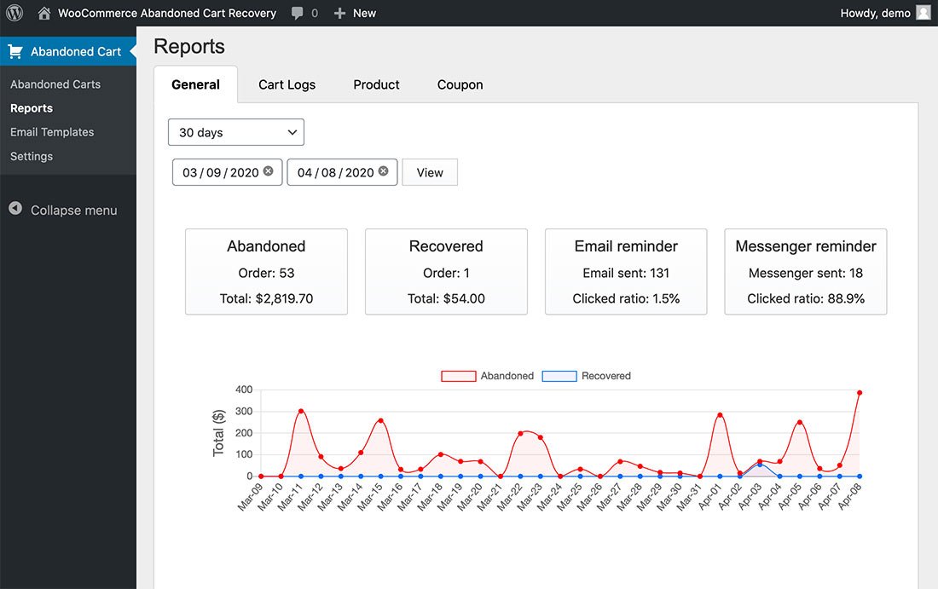Click the 'Total: $2,819.70' text

pos(266,298)
